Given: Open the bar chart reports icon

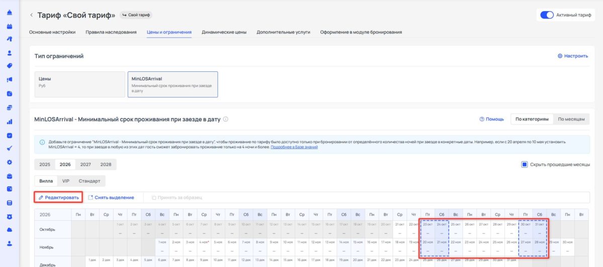Looking at the screenshot, I should coord(10,121).
